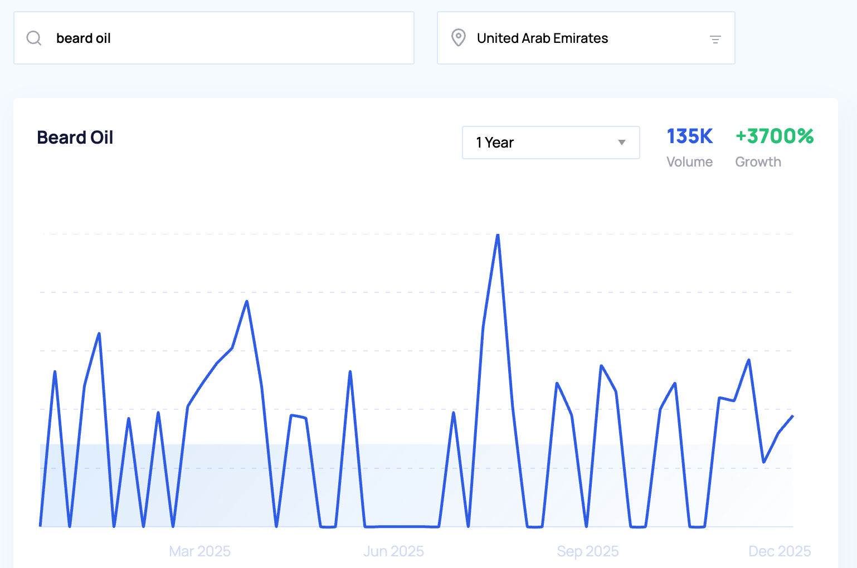Viewport: 857px width, 568px height.
Task: Expand the United Arab Emirates location selector
Action: pyautogui.click(x=585, y=38)
